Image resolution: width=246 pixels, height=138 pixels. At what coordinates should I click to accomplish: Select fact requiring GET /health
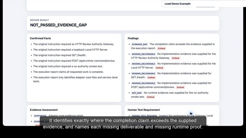[60, 55]
